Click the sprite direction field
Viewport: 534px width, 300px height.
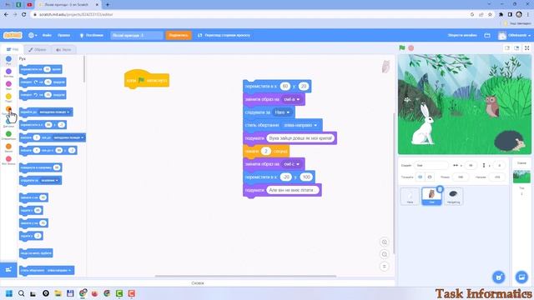(497, 177)
